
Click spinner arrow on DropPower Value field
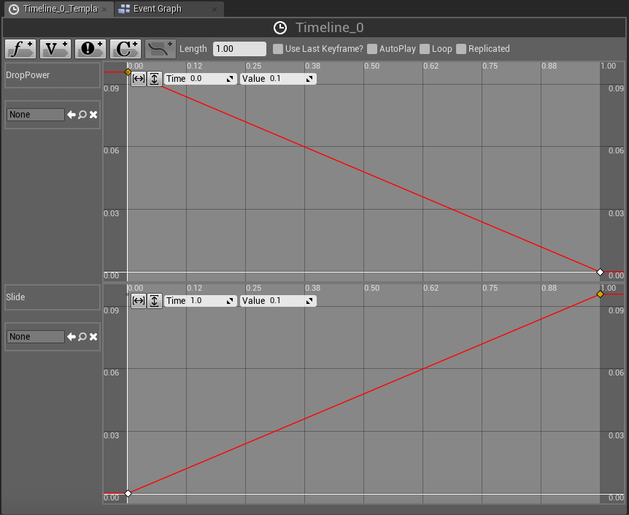pyautogui.click(x=309, y=79)
